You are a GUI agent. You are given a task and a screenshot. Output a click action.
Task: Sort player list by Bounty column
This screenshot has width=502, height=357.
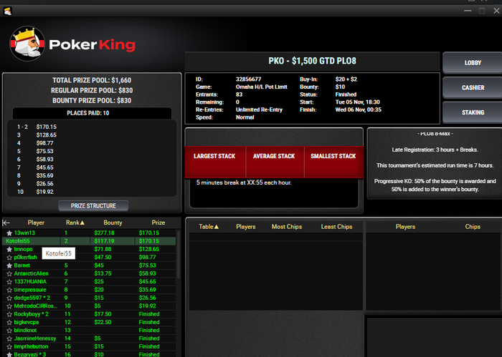click(x=113, y=222)
